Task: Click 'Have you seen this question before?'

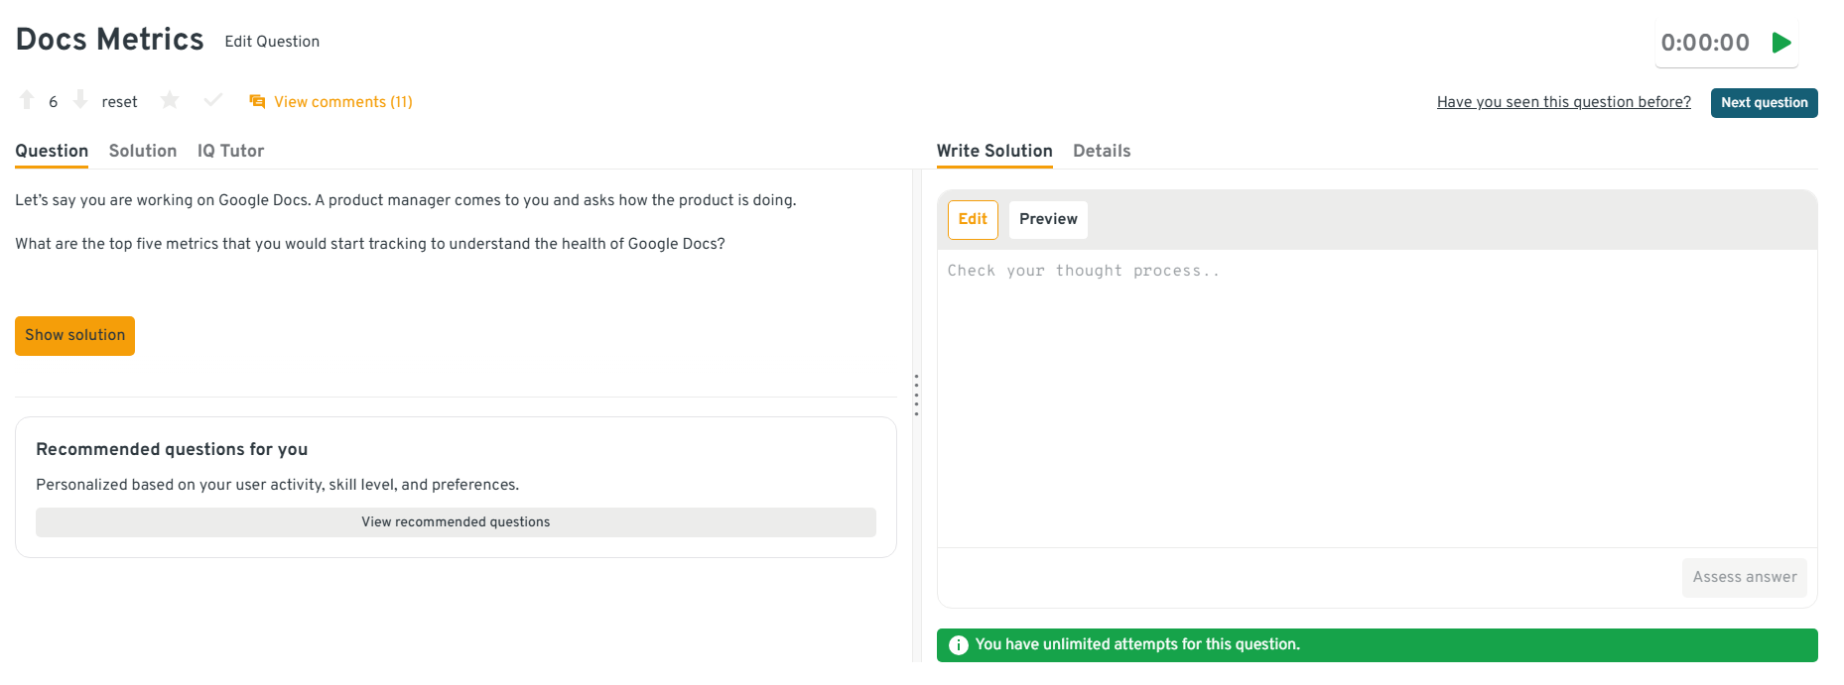Action: [x=1563, y=102]
